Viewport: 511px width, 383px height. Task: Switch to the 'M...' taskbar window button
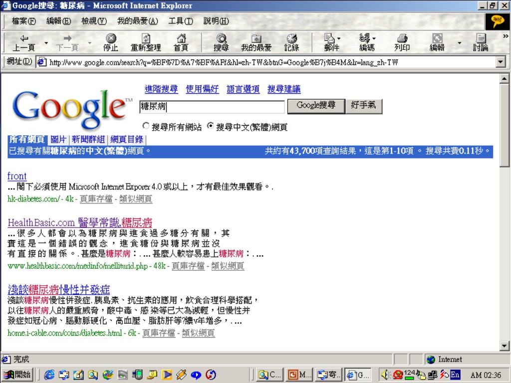(299, 375)
